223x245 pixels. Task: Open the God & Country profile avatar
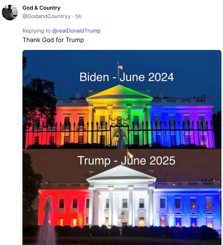tap(10, 12)
